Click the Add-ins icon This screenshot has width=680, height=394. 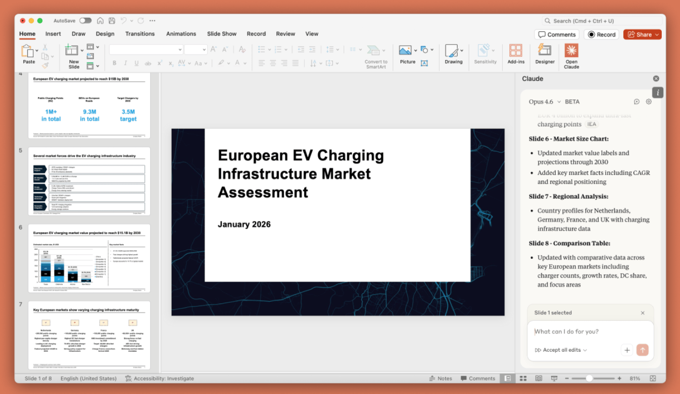(516, 51)
